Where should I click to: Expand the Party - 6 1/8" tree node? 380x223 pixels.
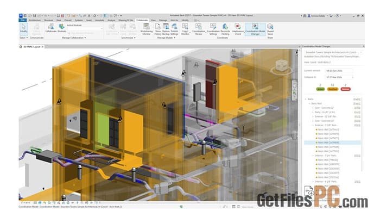click(x=313, y=112)
